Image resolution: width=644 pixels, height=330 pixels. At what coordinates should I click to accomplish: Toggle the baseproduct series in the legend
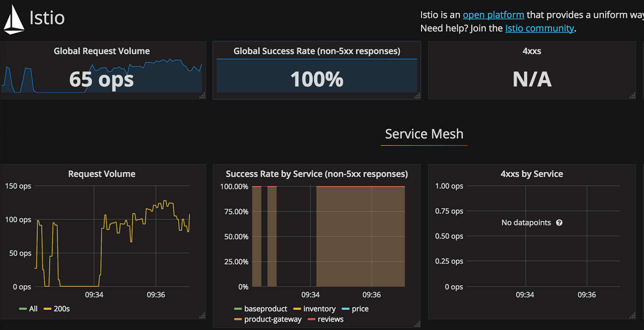coord(266,308)
